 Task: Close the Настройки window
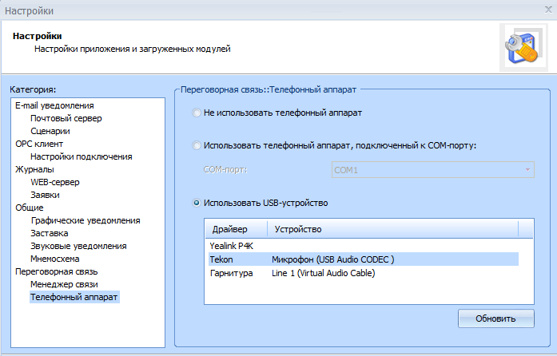point(544,9)
